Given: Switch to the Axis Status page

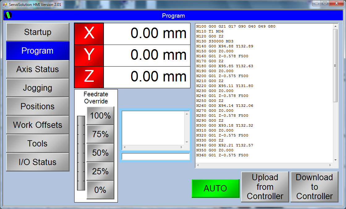Looking at the screenshot, I should coord(38,69).
